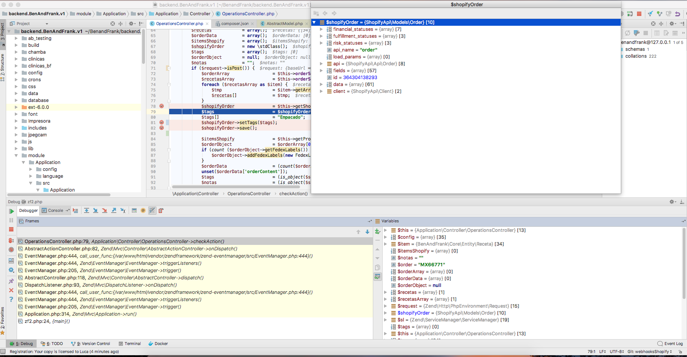Open View Breakpoints from the debug sidebar
Viewport: 687px width, 357px height.
click(11, 241)
